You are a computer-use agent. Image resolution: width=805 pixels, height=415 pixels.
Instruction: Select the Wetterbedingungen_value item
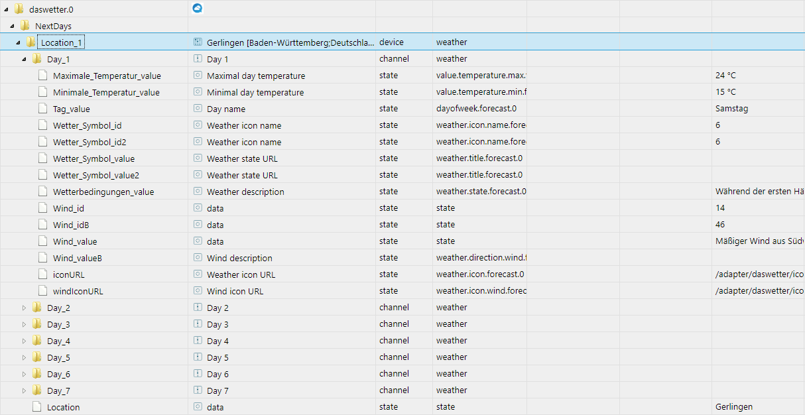103,192
